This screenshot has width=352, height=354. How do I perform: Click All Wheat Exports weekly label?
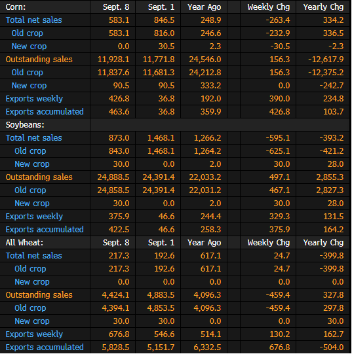(34, 334)
